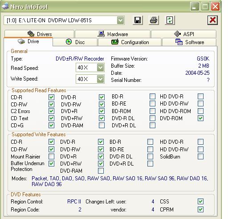Go to the Software tab
Image resolution: width=228 pixels, height=219 pixels.
tap(189, 42)
